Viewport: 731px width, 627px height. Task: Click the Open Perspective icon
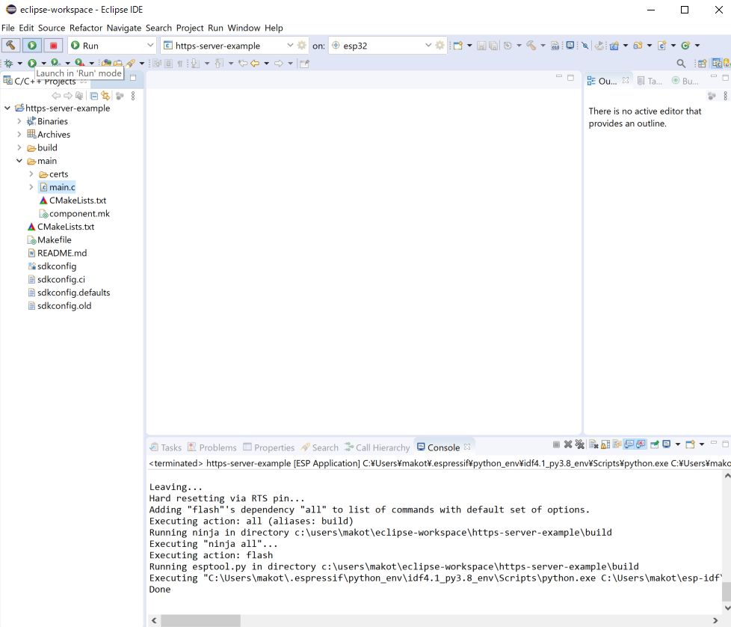pos(702,64)
